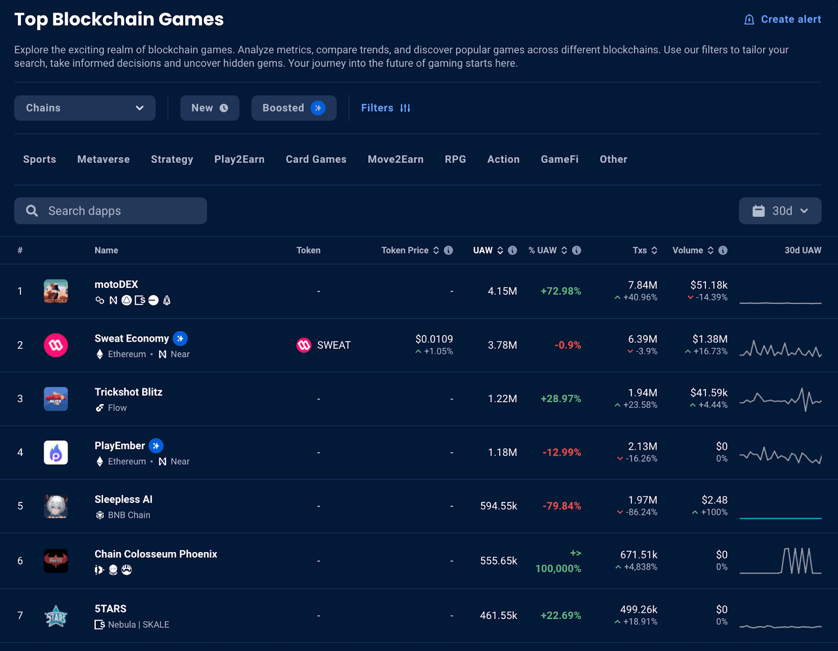Click the search magnifier icon in the dapps search bar
This screenshot has height=651, width=838.
click(32, 211)
